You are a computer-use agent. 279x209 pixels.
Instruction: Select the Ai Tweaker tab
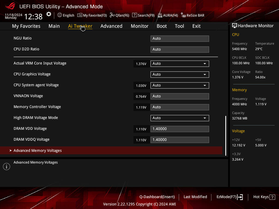[80, 26]
